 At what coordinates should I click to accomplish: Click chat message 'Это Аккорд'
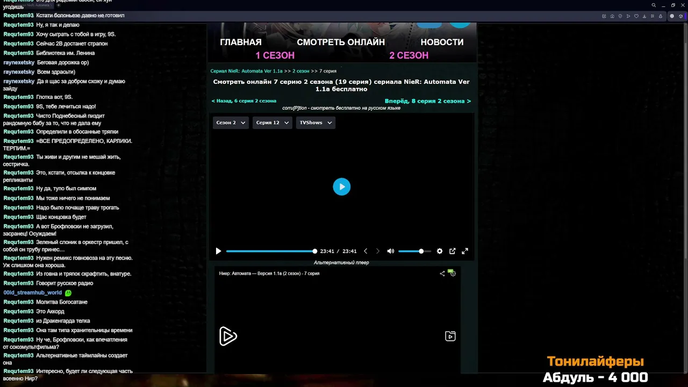(x=50, y=312)
